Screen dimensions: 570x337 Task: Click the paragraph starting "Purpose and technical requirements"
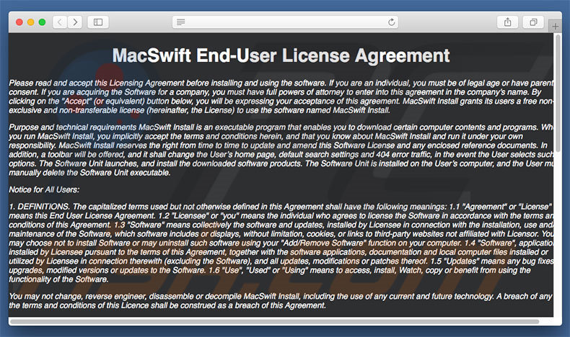click(x=281, y=150)
